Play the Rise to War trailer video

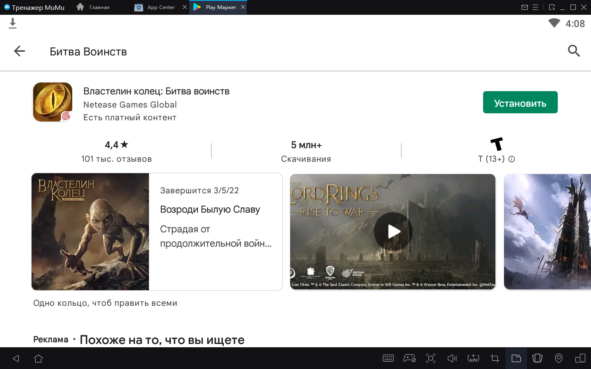393,231
